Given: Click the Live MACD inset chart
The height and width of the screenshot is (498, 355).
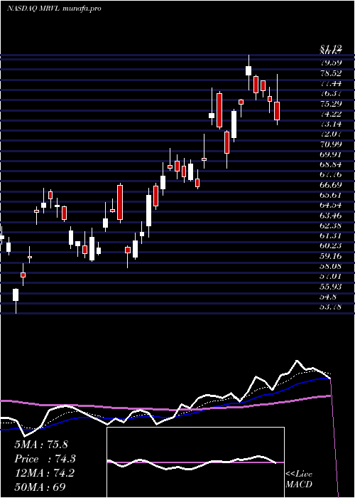Looking at the screenshot, I should [195, 462].
